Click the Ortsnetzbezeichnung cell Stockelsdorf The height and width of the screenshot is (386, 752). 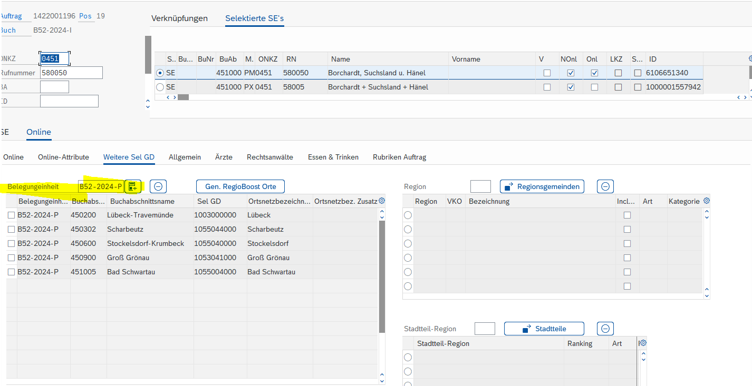(268, 243)
